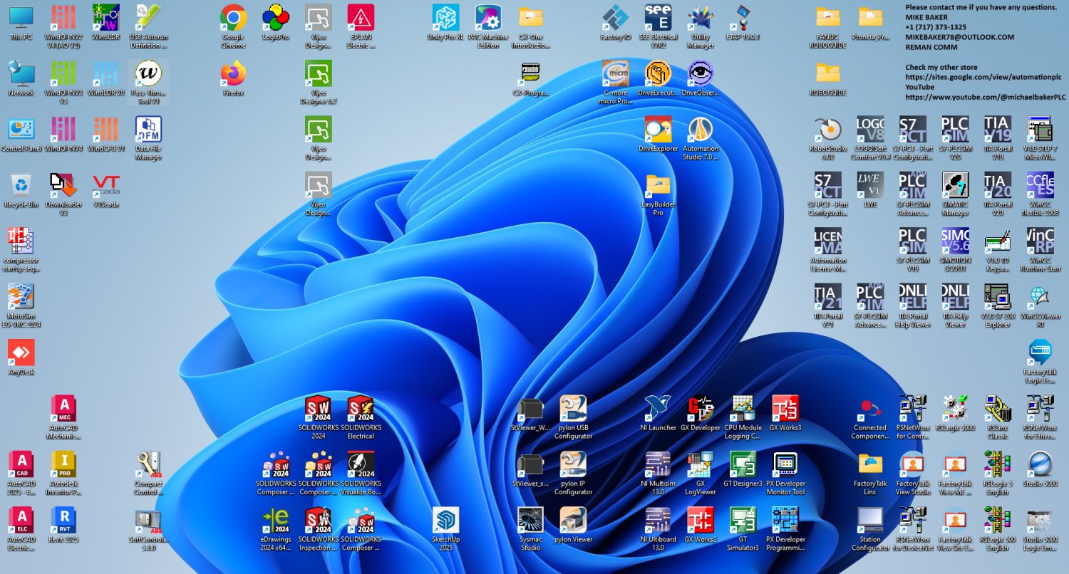
Task: Launch the VTScada shortcut
Action: point(106,190)
